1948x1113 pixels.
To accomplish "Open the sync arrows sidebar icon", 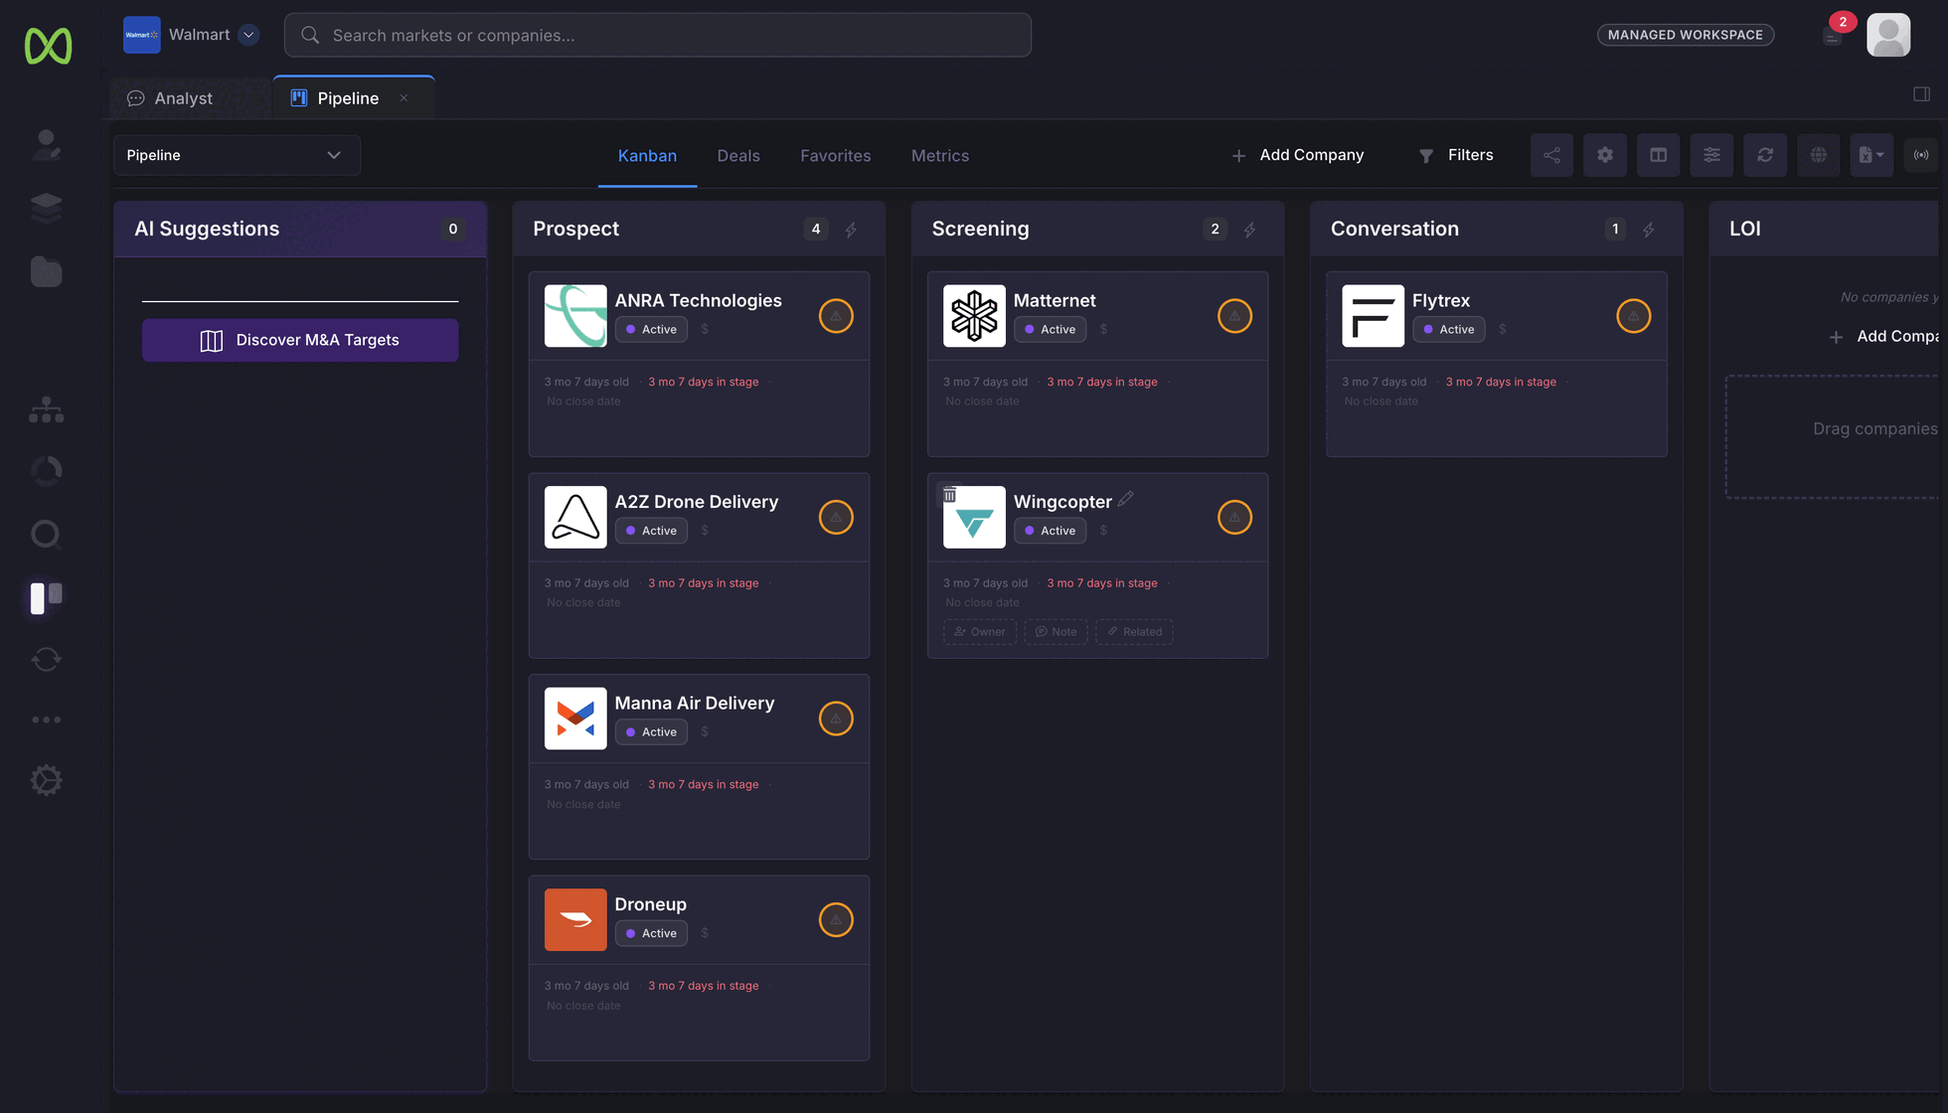I will click(x=46, y=659).
